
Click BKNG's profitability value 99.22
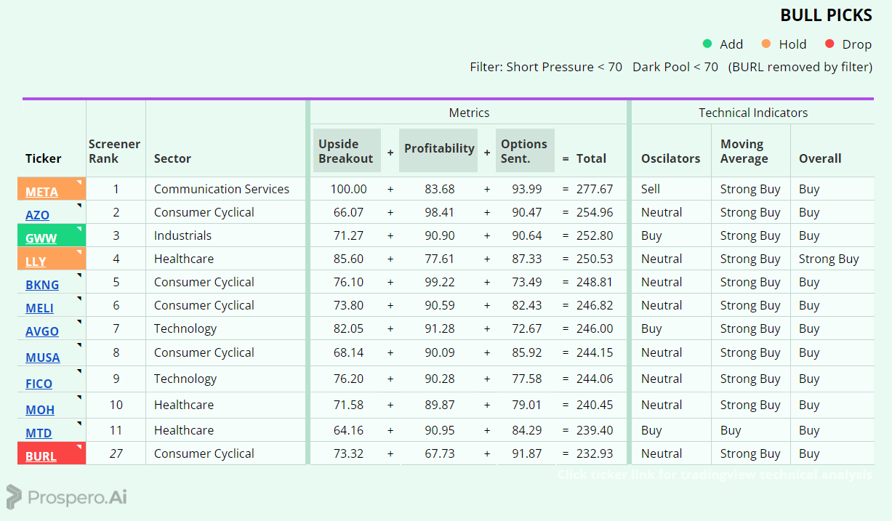coord(440,282)
